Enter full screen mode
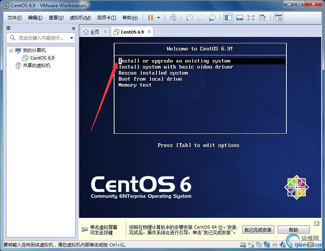Screen dimensions: 325x251 [251, 18]
